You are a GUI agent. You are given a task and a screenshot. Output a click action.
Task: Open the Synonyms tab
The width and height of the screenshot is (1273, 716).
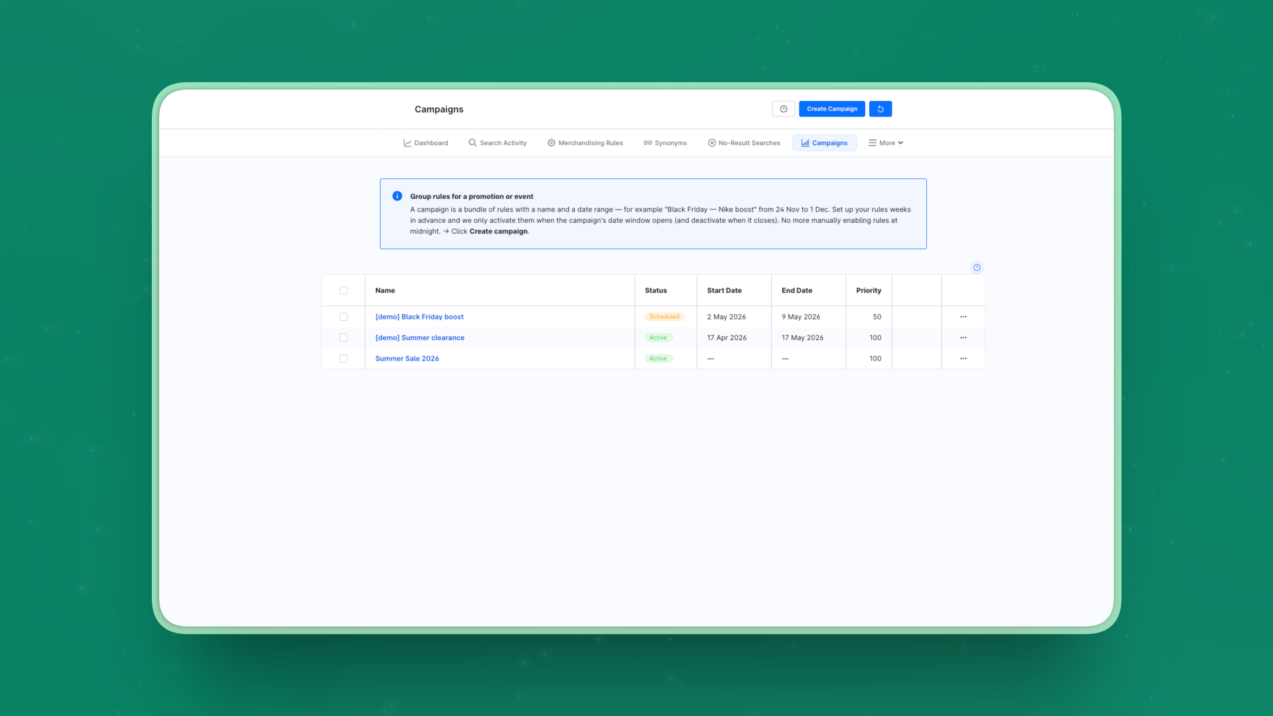(665, 143)
